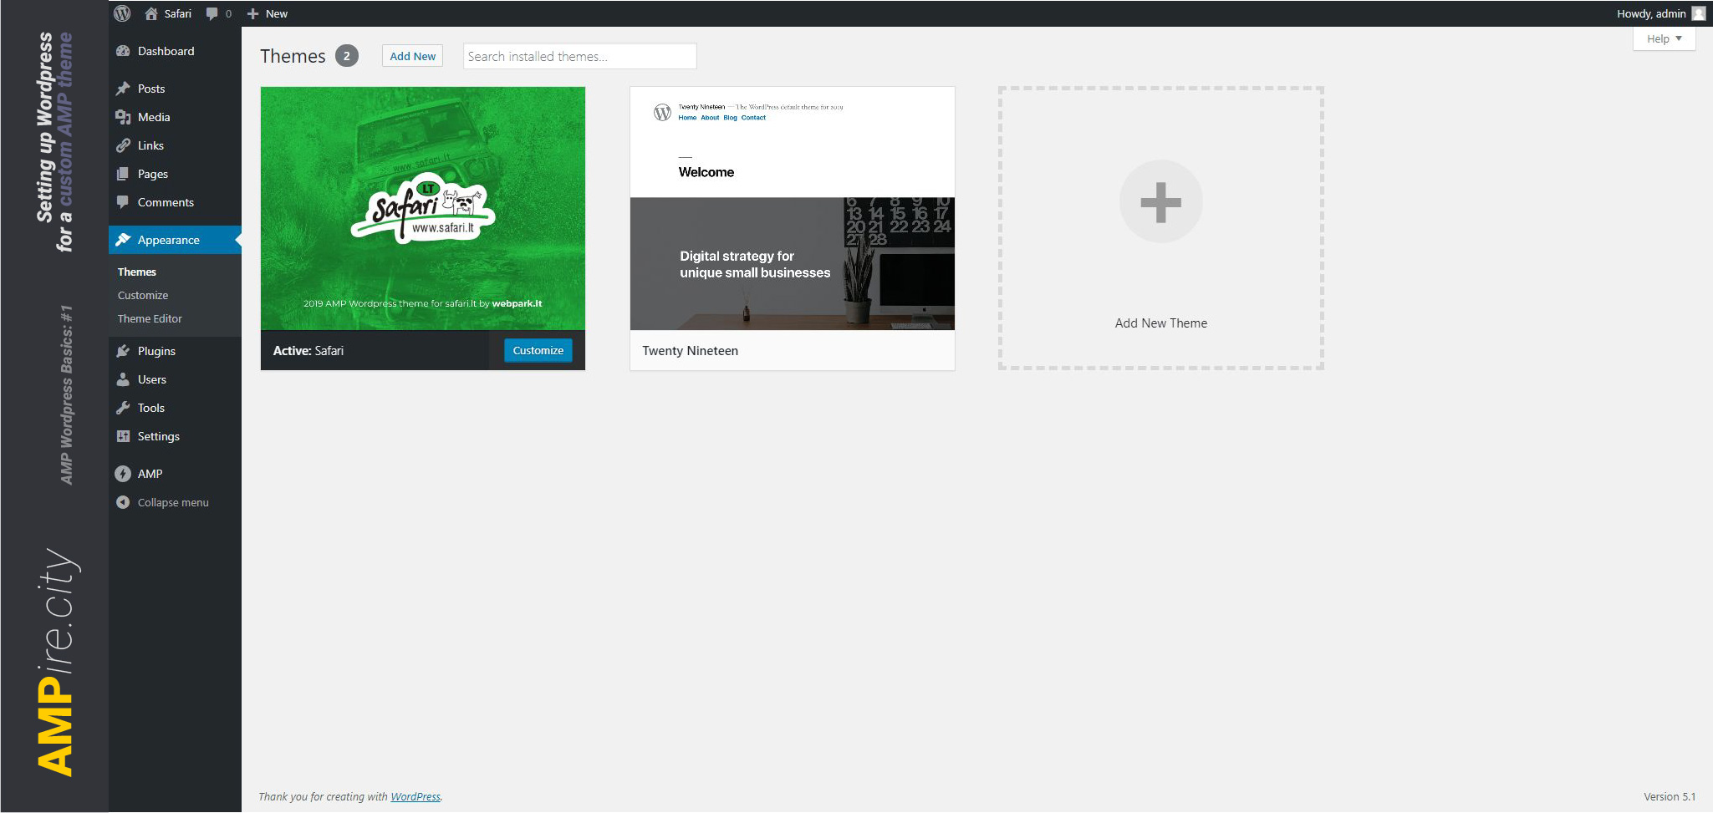Click the comment count 0 in admin bar

(228, 13)
